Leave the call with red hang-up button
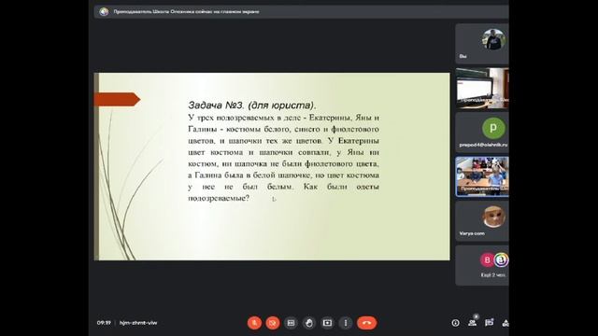Viewport: 598px width, 336px height. pyautogui.click(x=367, y=323)
